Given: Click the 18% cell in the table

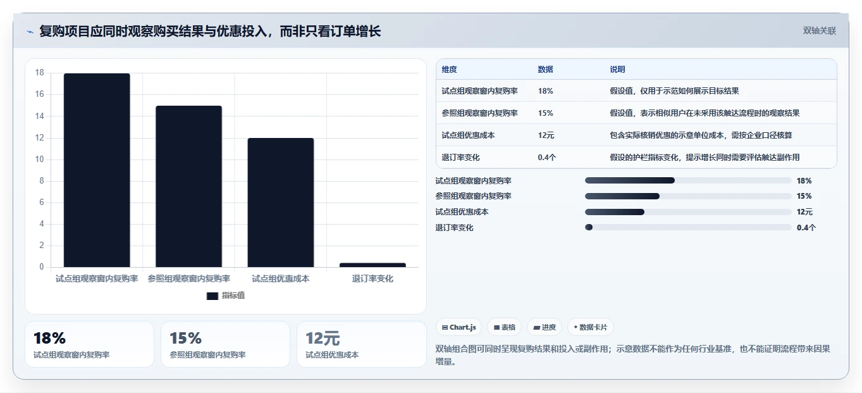Looking at the screenshot, I should coord(545,91).
